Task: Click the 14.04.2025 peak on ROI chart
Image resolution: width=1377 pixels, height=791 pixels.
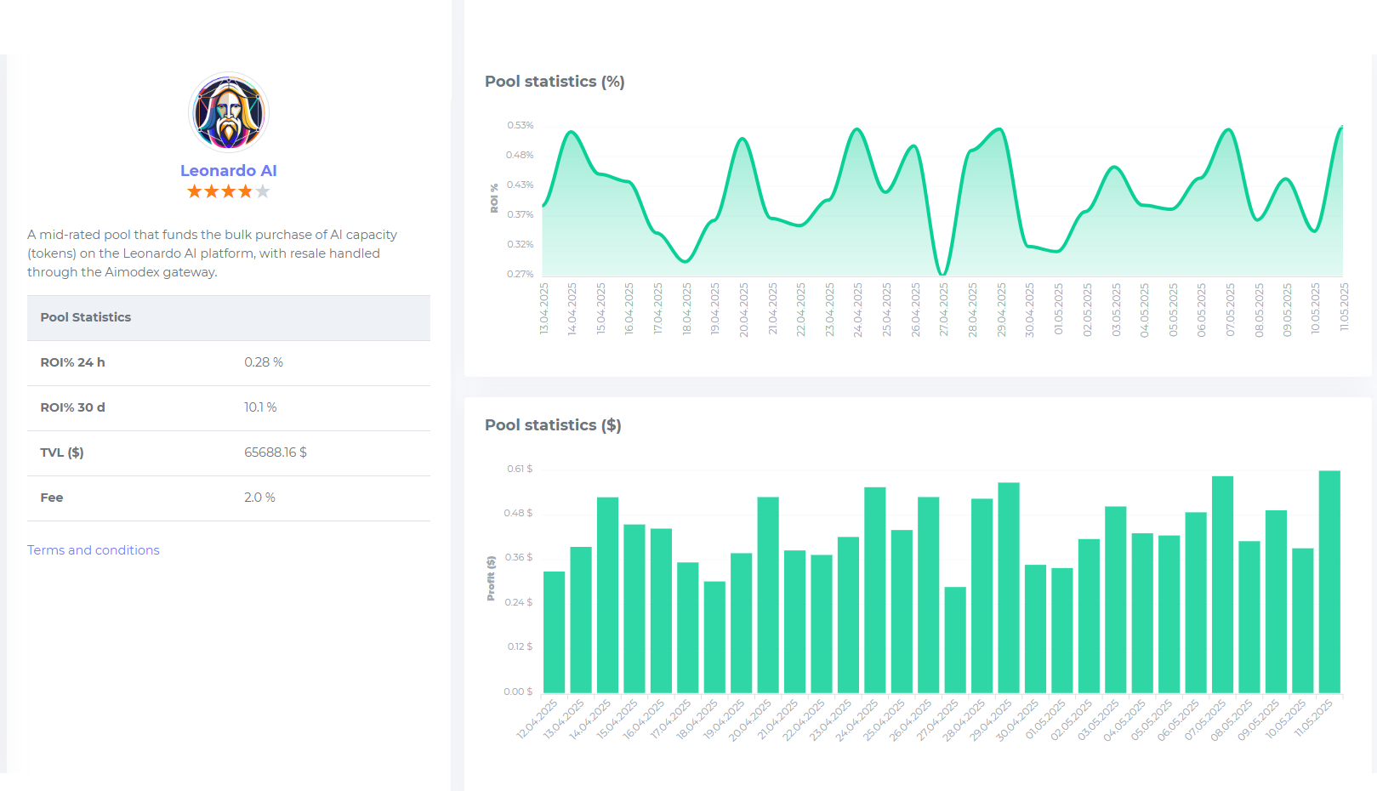Action: [x=572, y=132]
